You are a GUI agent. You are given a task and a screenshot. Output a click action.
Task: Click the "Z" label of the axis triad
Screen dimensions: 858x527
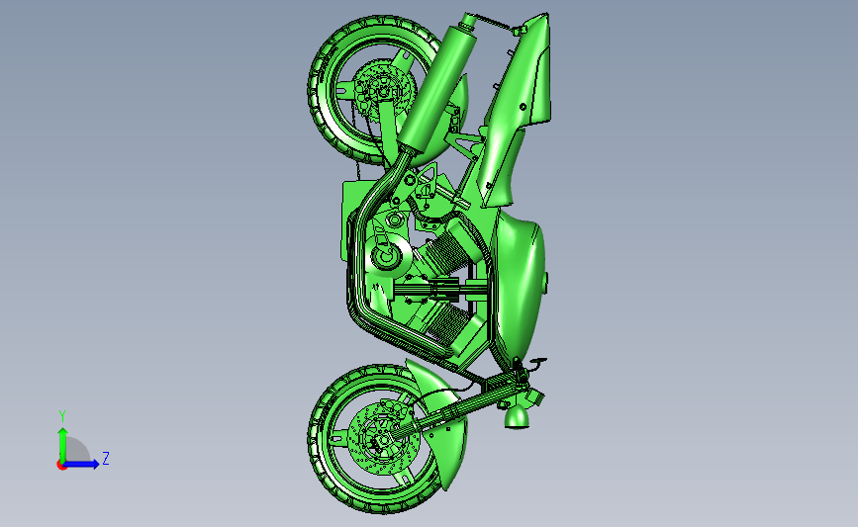coord(106,458)
